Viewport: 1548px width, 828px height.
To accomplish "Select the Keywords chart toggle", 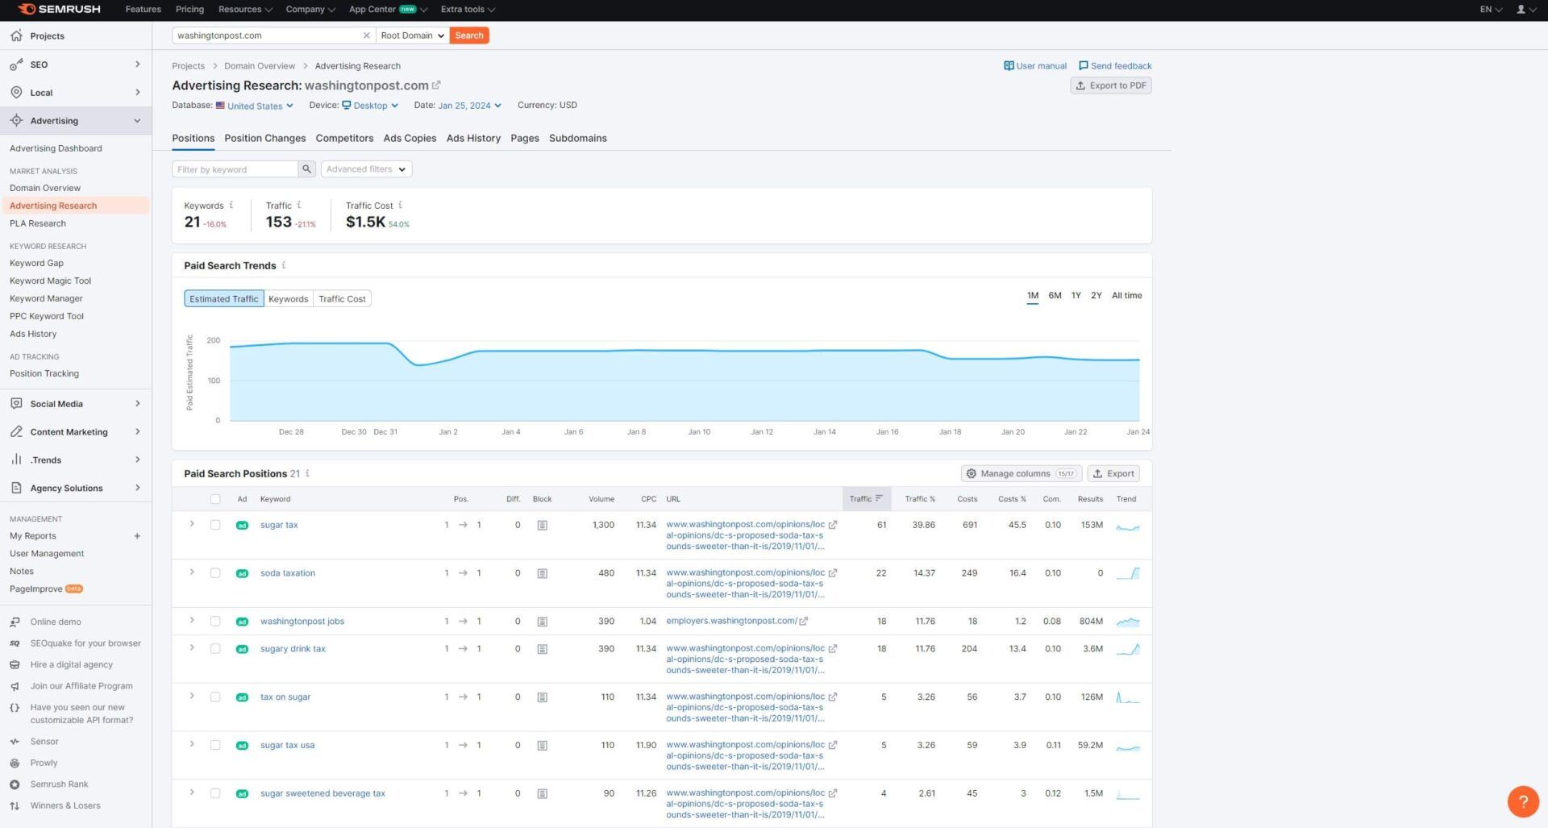I will [x=288, y=298].
